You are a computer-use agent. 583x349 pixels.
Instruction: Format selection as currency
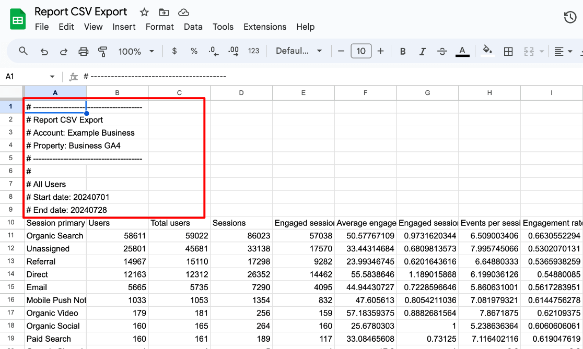point(174,51)
